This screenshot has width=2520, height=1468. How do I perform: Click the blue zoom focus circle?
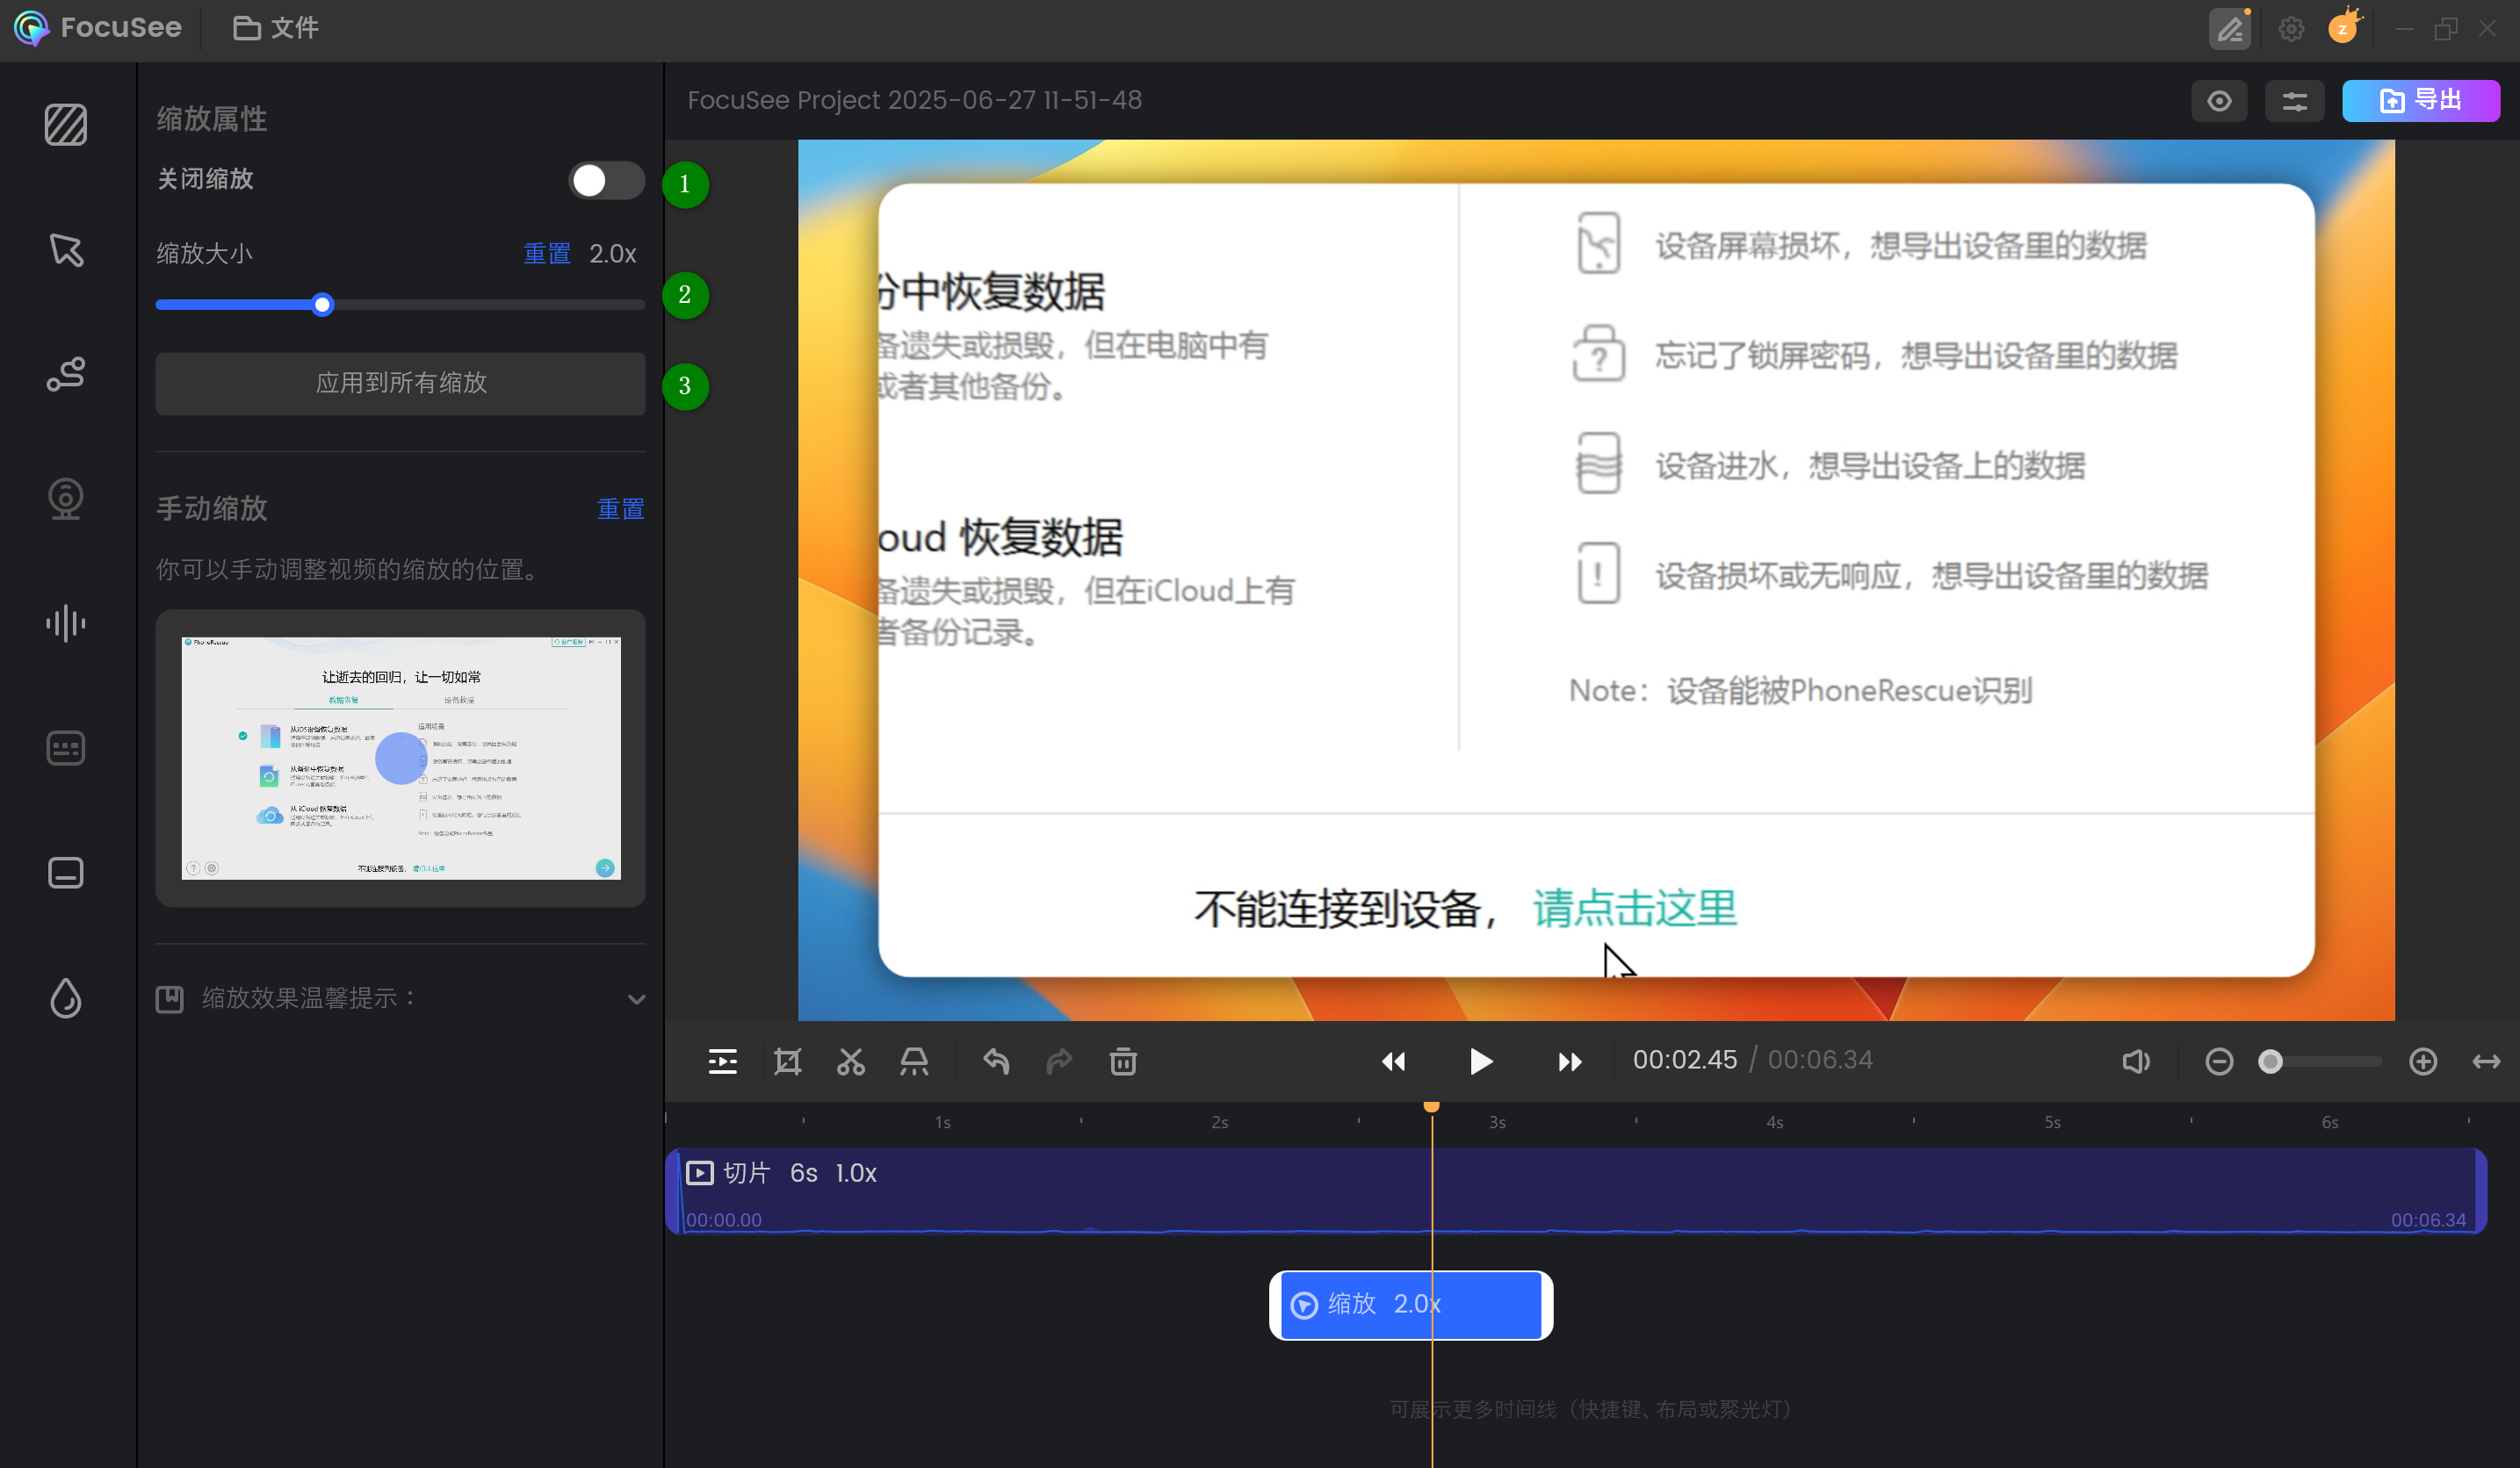click(x=401, y=759)
